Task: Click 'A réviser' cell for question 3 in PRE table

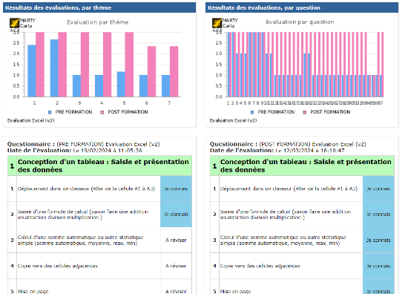Action: (x=176, y=240)
